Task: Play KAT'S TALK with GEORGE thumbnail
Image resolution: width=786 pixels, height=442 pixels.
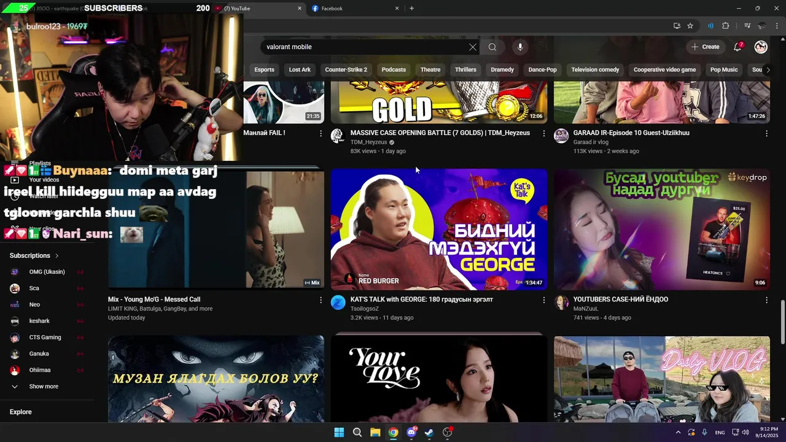Action: click(439, 229)
